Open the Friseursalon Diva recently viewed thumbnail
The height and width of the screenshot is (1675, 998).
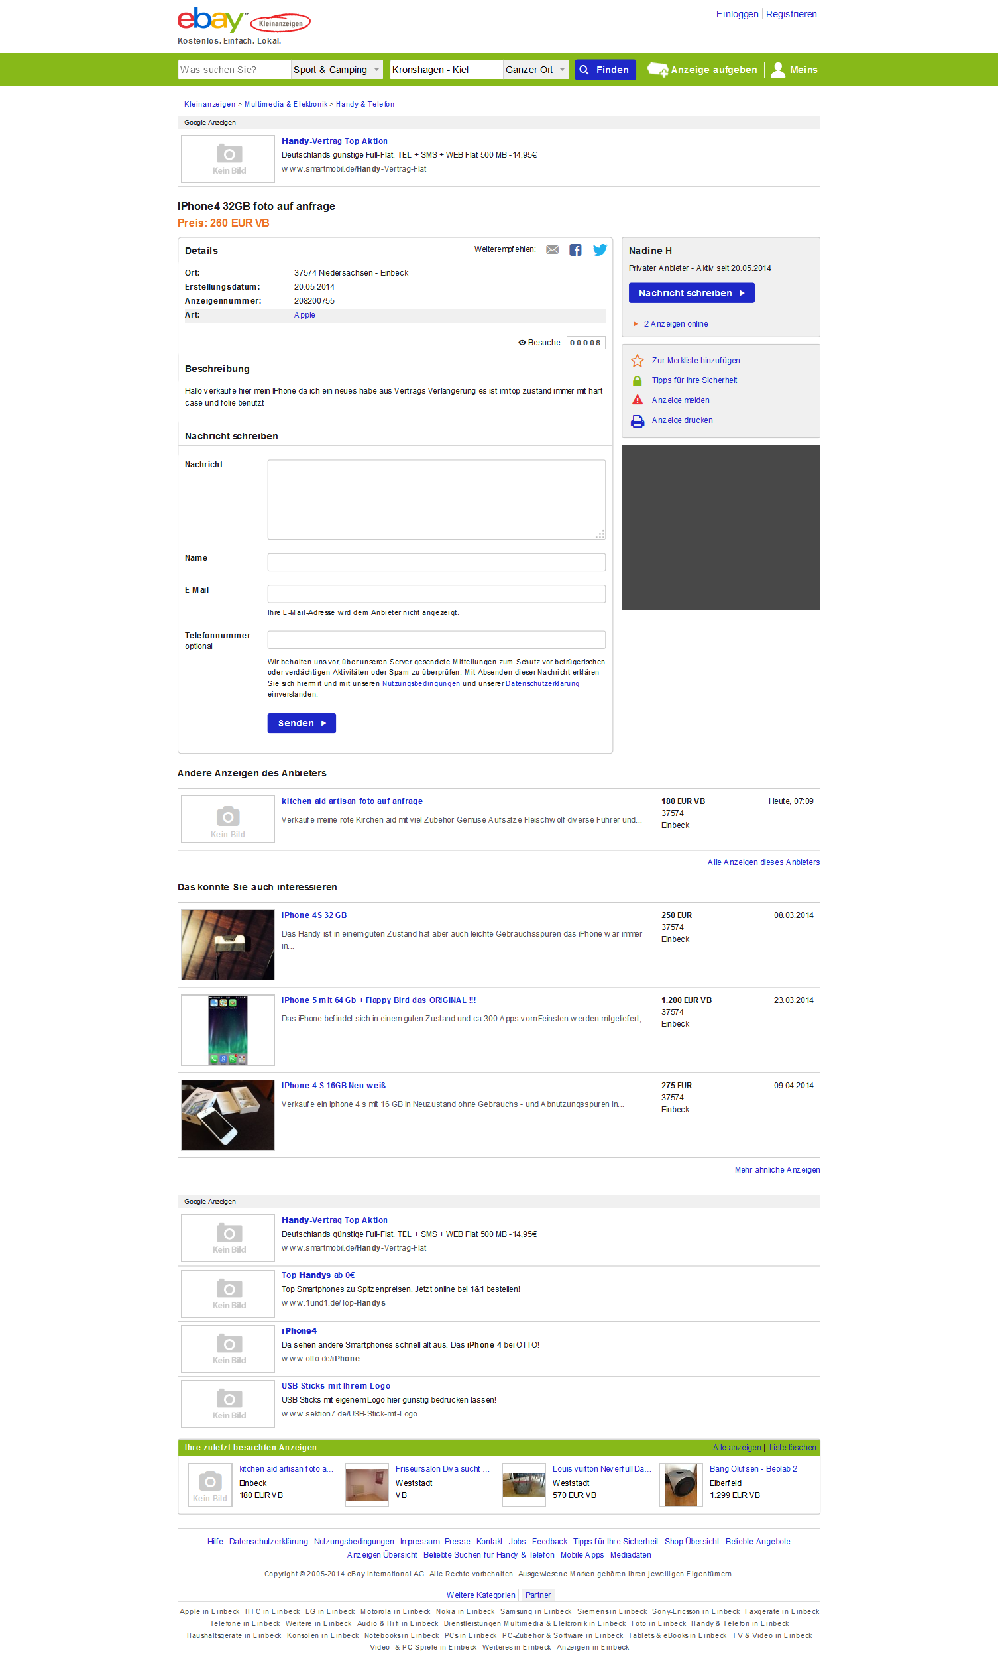click(367, 1485)
